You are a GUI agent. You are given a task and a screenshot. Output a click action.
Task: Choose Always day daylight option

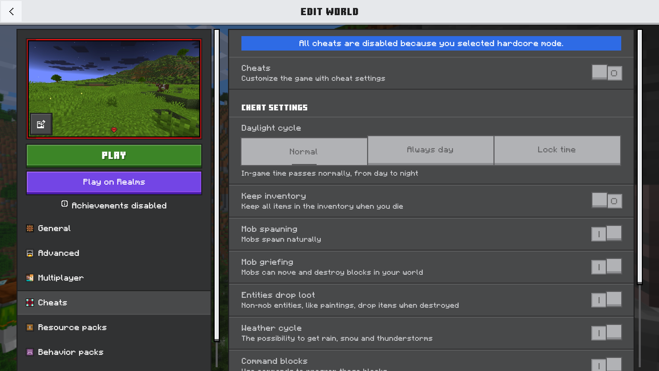click(x=431, y=150)
